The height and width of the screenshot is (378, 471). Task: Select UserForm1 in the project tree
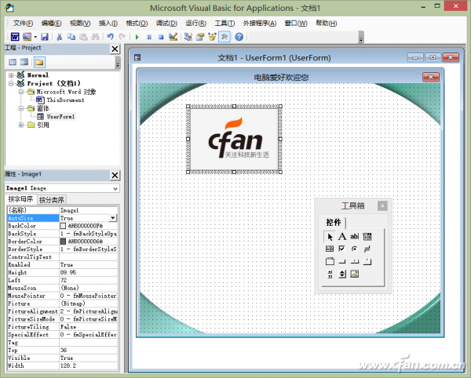pyautogui.click(x=60, y=117)
